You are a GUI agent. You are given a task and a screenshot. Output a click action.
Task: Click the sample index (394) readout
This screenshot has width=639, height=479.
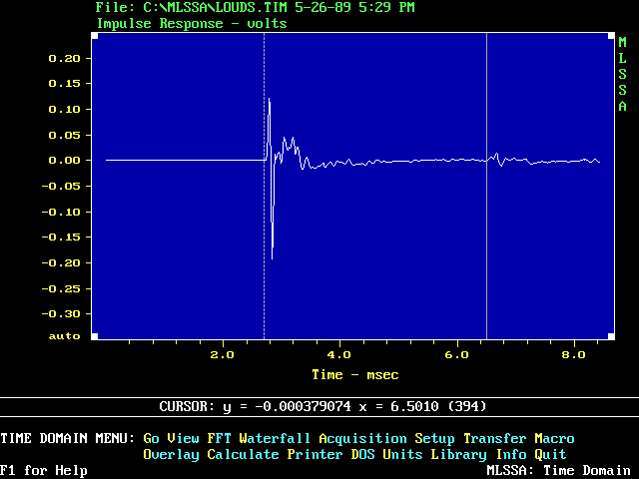(467, 406)
